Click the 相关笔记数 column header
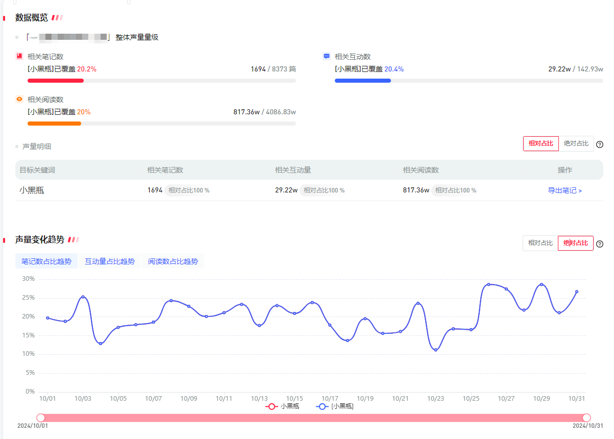This screenshot has height=439, width=614. (x=165, y=170)
